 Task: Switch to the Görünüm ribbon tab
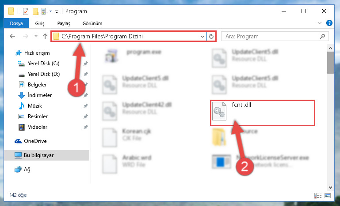click(x=92, y=23)
